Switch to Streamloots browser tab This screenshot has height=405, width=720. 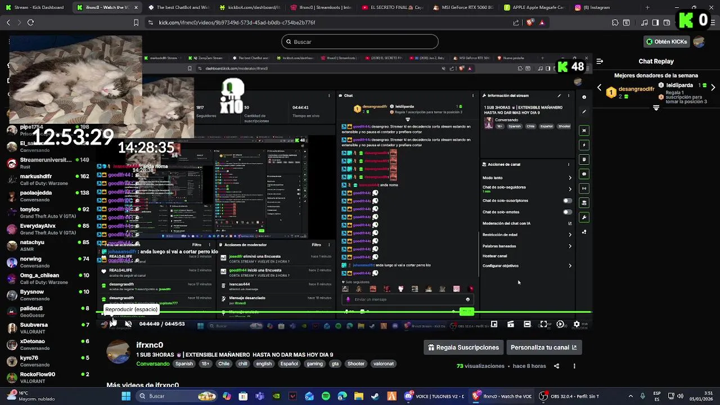322,7
